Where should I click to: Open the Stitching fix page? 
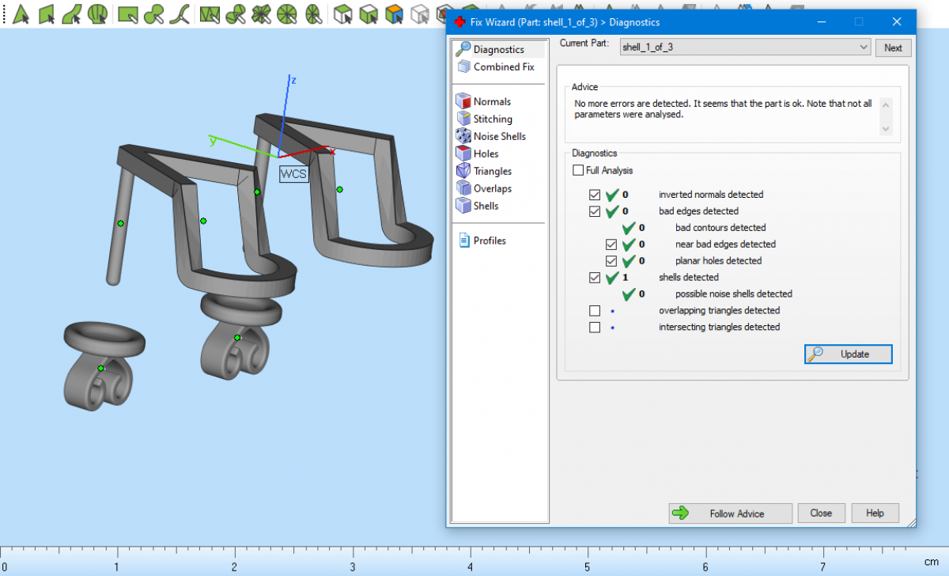[493, 119]
